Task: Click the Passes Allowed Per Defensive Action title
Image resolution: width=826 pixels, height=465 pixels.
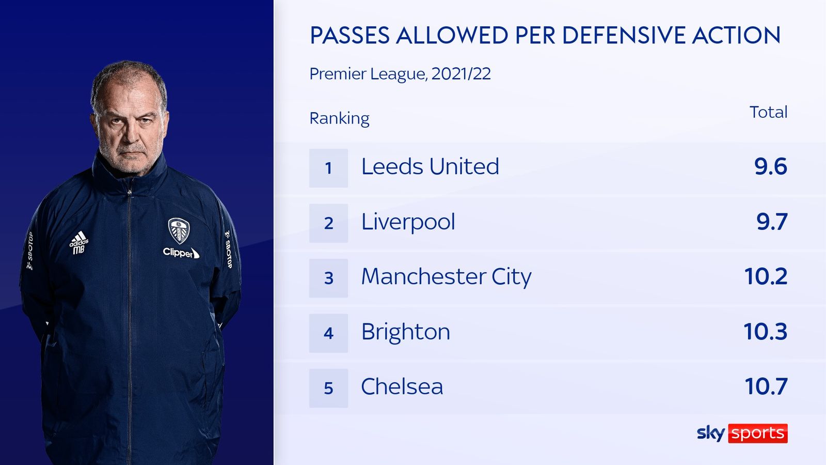Action: click(545, 36)
